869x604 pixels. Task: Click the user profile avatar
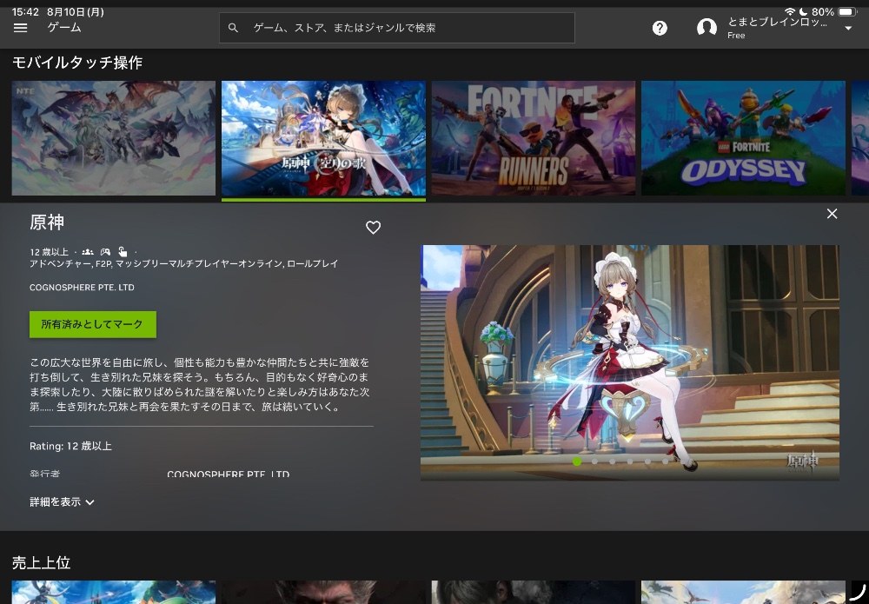pos(706,28)
